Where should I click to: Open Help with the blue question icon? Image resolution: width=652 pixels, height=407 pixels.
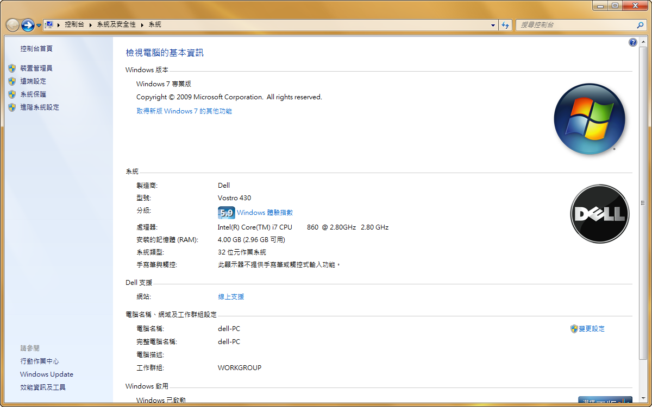(633, 42)
